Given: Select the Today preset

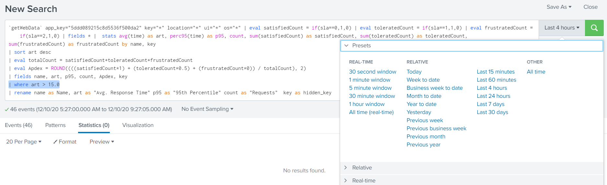Looking at the screenshot, I should (x=414, y=72).
